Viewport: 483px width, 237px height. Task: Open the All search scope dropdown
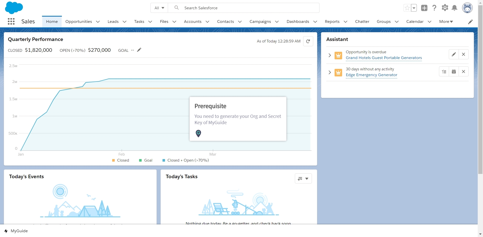click(x=159, y=8)
